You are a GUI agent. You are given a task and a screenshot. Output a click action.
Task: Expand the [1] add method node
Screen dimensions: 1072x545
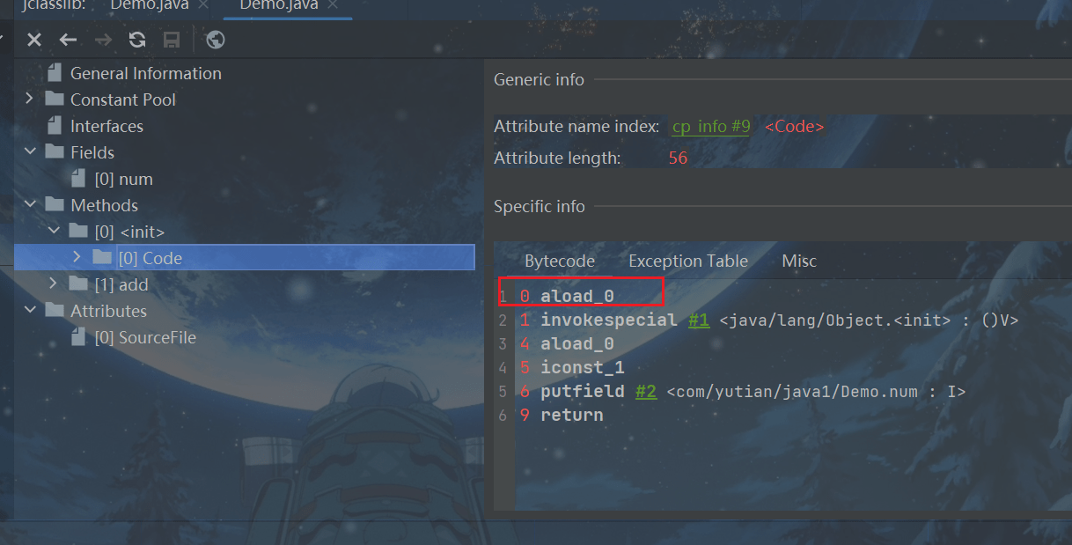pos(53,284)
